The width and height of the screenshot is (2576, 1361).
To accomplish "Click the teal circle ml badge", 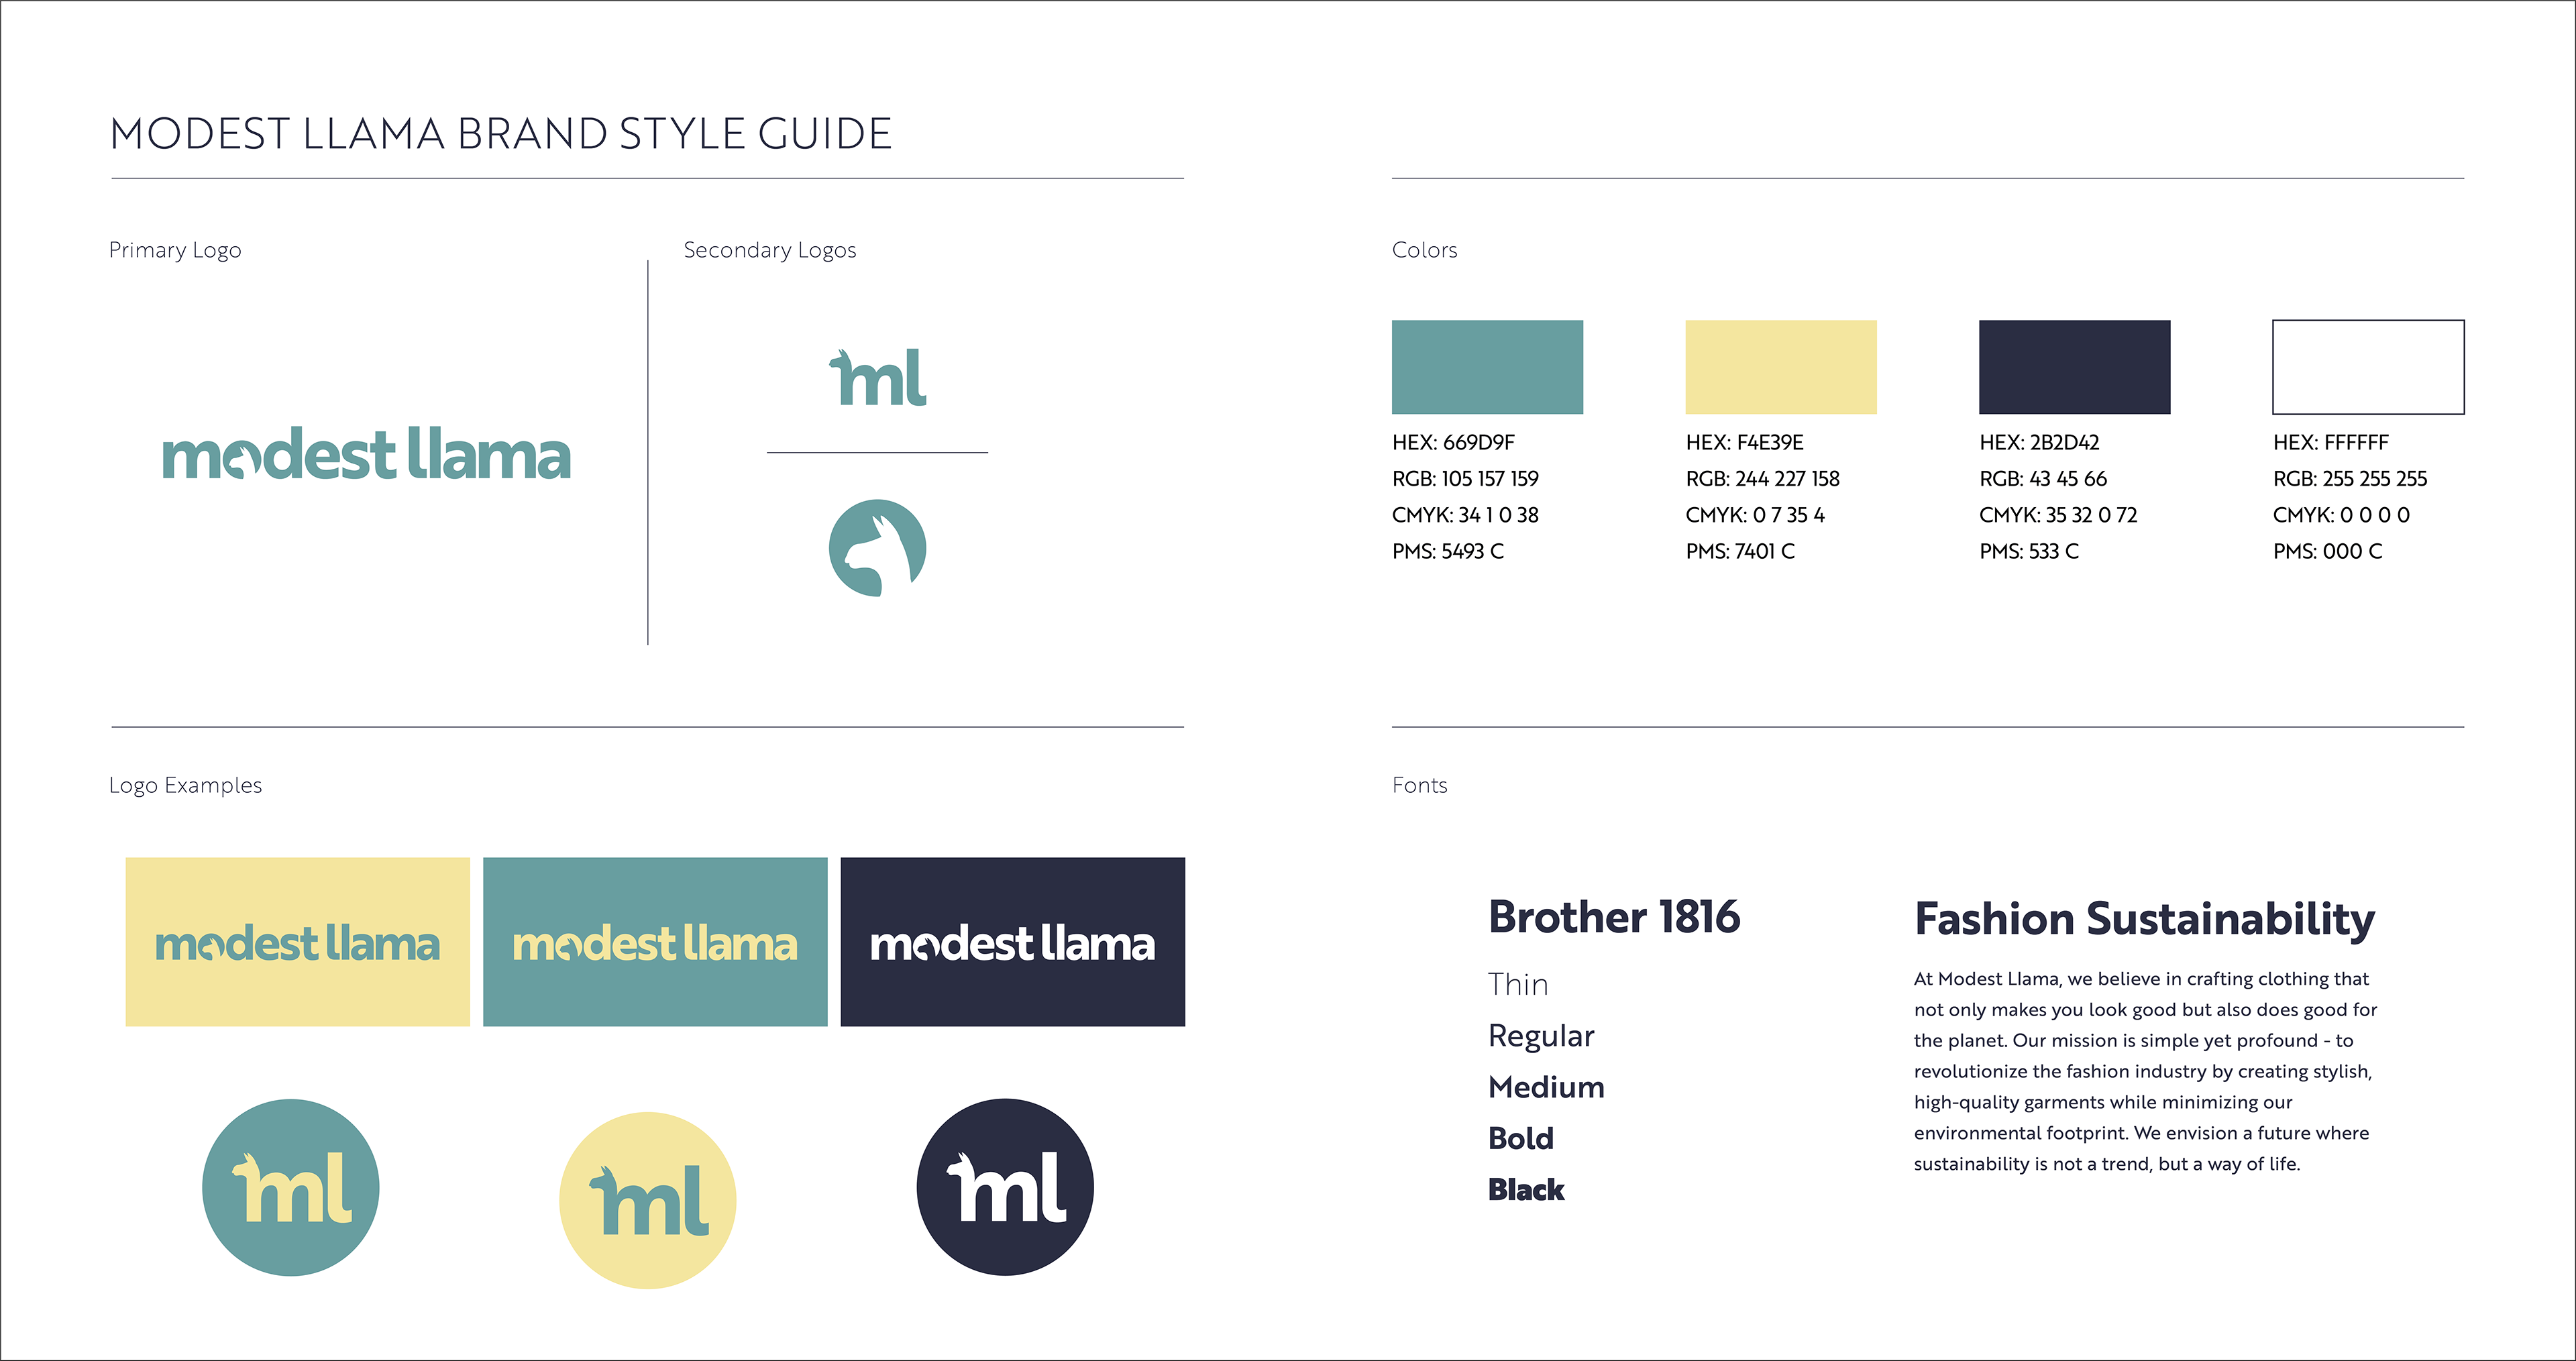I will click(x=290, y=1187).
